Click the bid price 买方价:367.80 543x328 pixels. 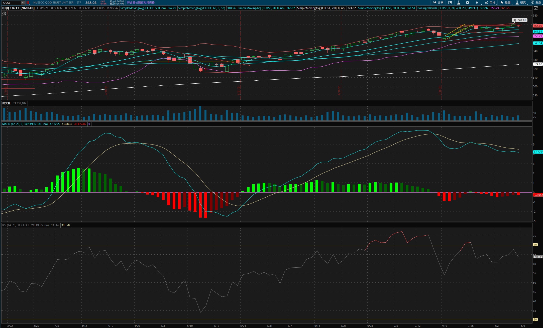[117, 2]
